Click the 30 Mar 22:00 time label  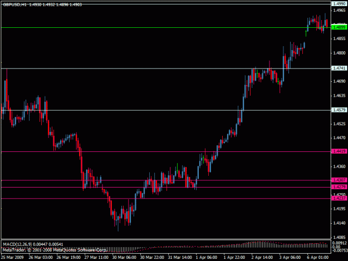coord(152,257)
